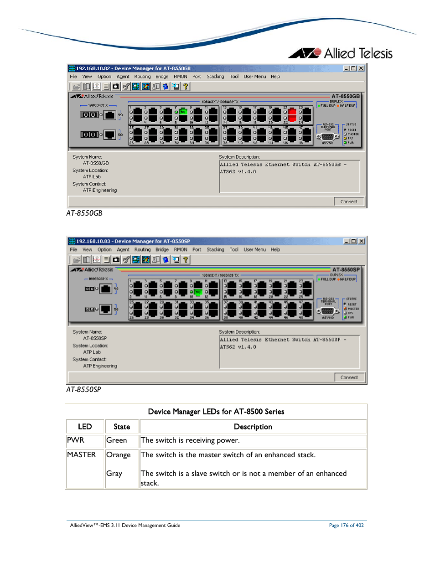The height and width of the screenshot is (563, 435).
Task: Click the 'Page 176 of 402' footer text
Action: click(347, 526)
